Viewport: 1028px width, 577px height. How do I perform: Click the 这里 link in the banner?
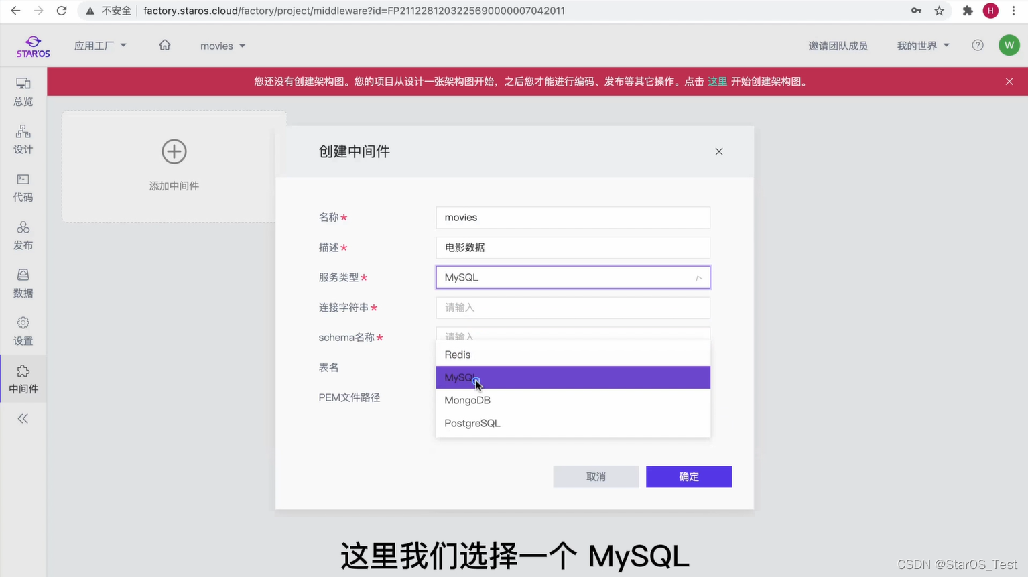coord(717,82)
